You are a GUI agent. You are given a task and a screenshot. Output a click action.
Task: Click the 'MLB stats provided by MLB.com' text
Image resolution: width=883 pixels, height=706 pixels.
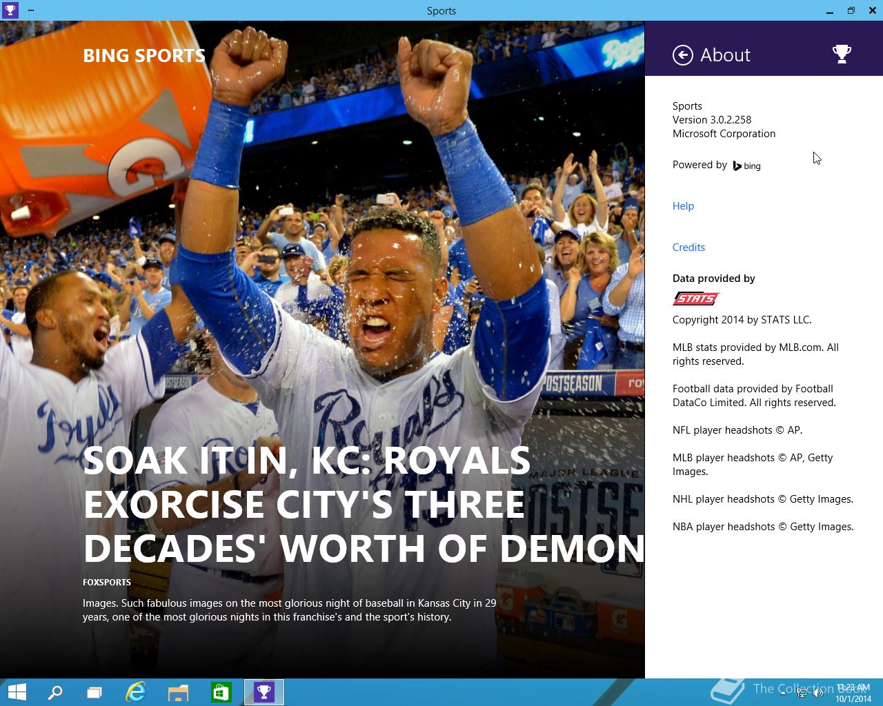coord(755,354)
